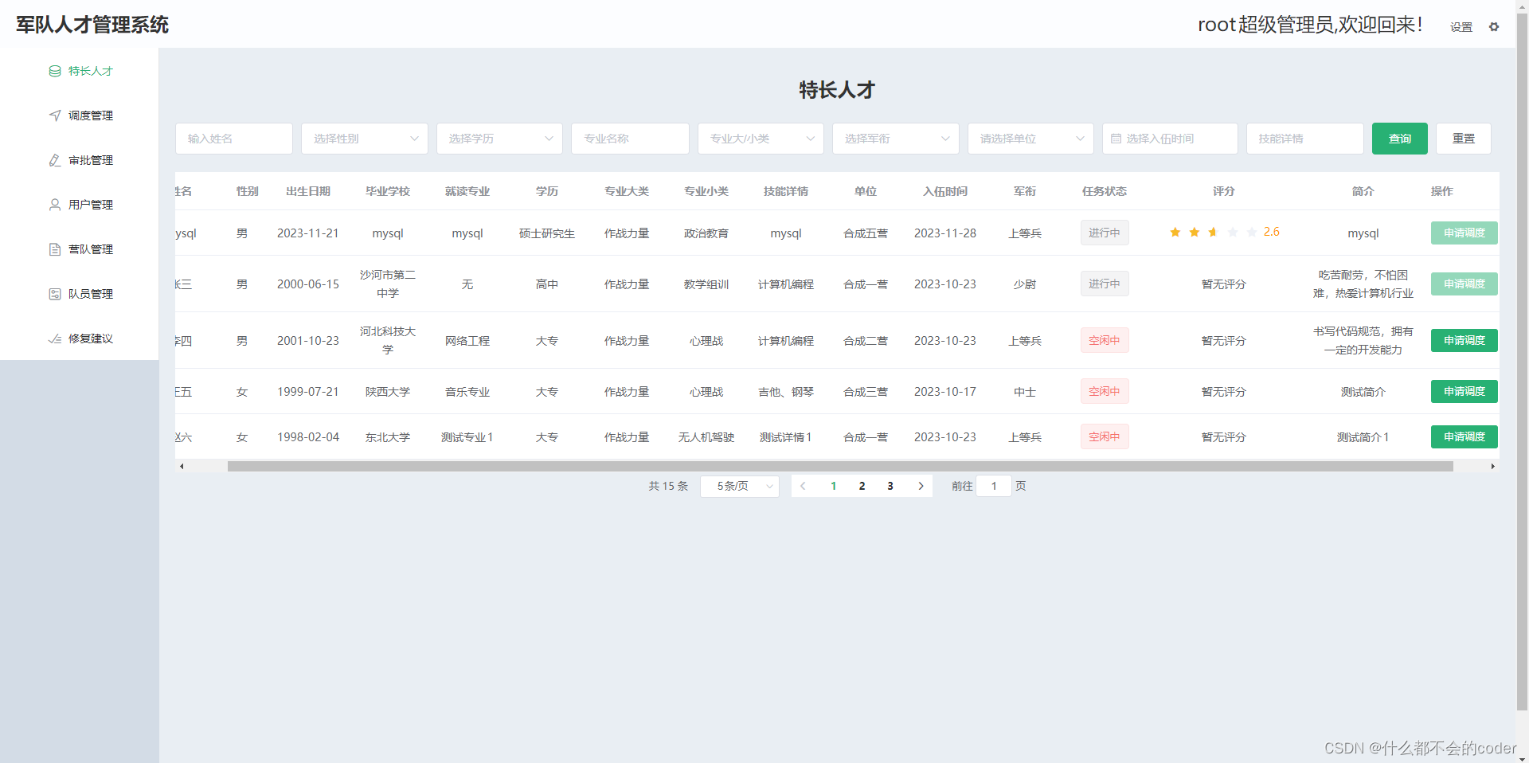Click 申请调度 in 东北大学 row
The height and width of the screenshot is (763, 1529).
(x=1464, y=436)
